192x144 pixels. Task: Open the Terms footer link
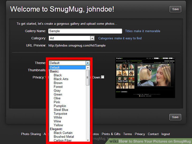click(127, 134)
